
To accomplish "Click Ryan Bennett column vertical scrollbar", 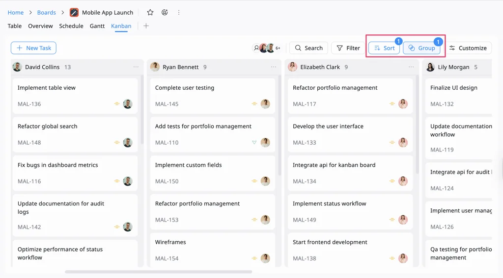I will (x=280, y=126).
